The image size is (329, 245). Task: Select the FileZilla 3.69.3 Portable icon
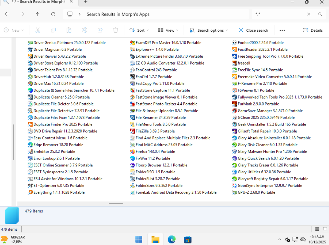133,131
